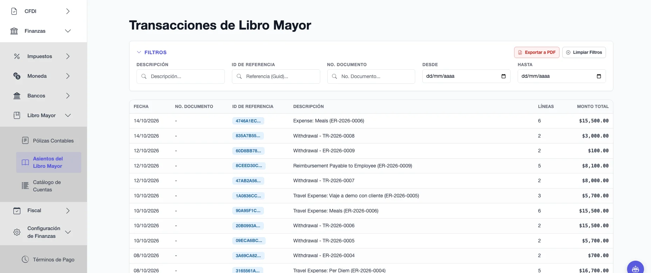Collapse the FILTROS panel
Screen dimensions: 651x273
tap(152, 52)
